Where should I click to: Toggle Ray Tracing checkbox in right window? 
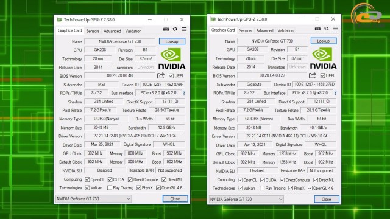262,188
